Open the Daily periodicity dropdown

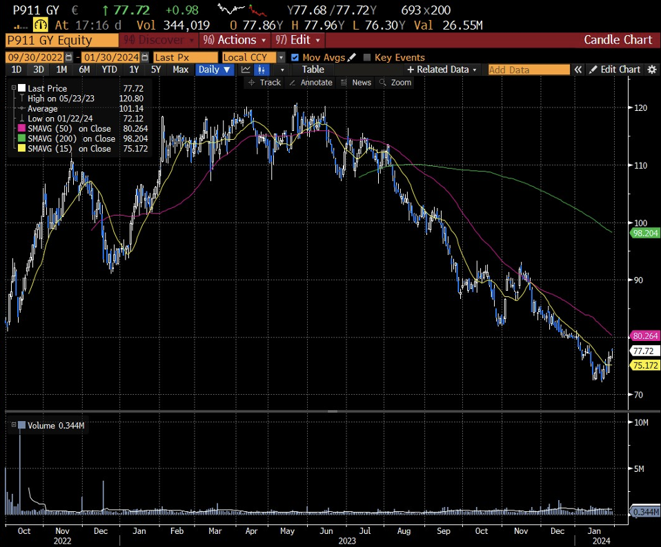[x=214, y=70]
